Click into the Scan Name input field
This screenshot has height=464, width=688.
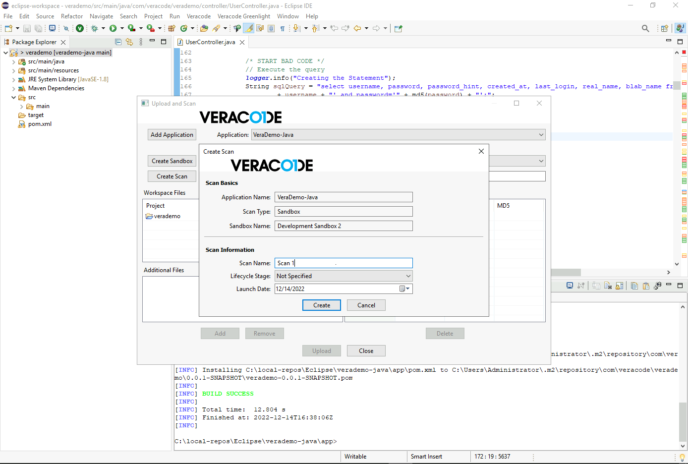click(x=344, y=263)
